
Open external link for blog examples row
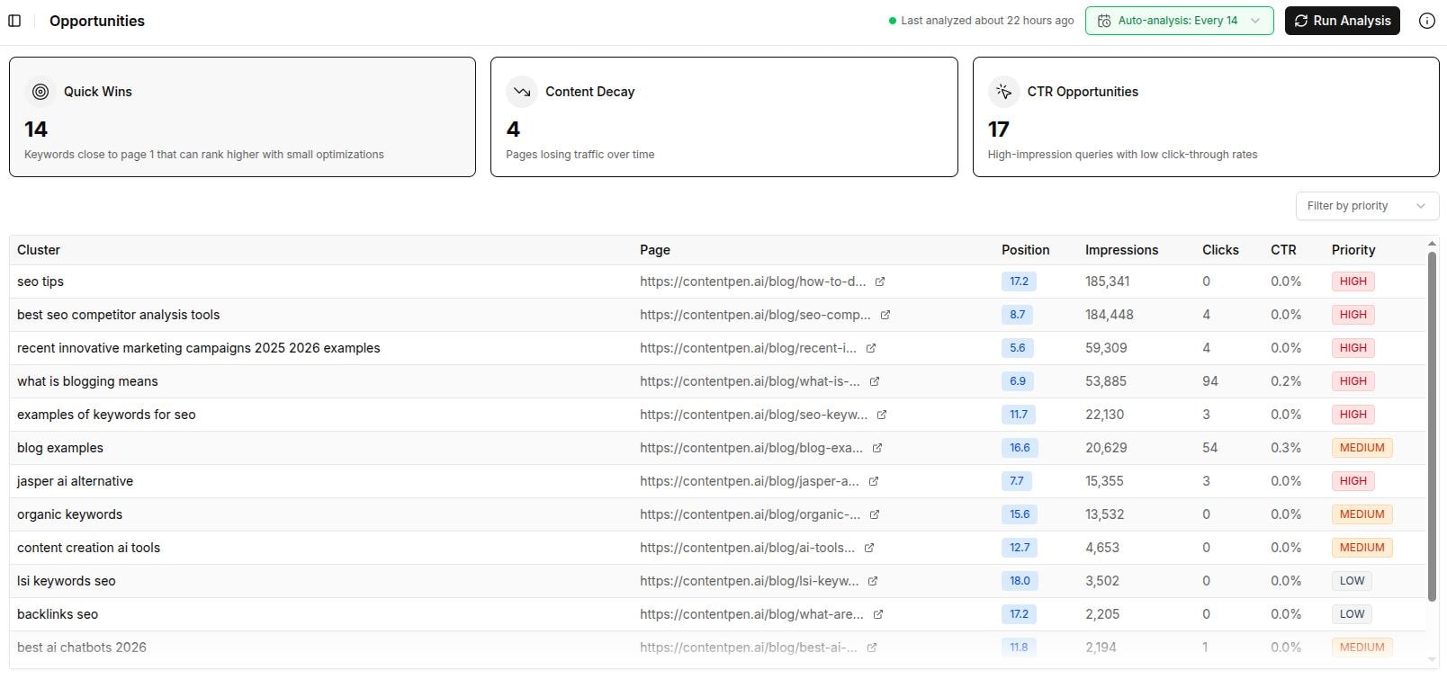tap(877, 448)
